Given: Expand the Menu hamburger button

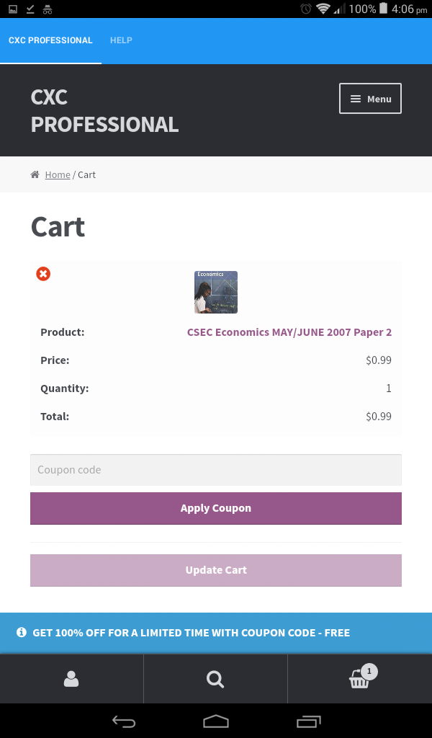Looking at the screenshot, I should pos(370,99).
